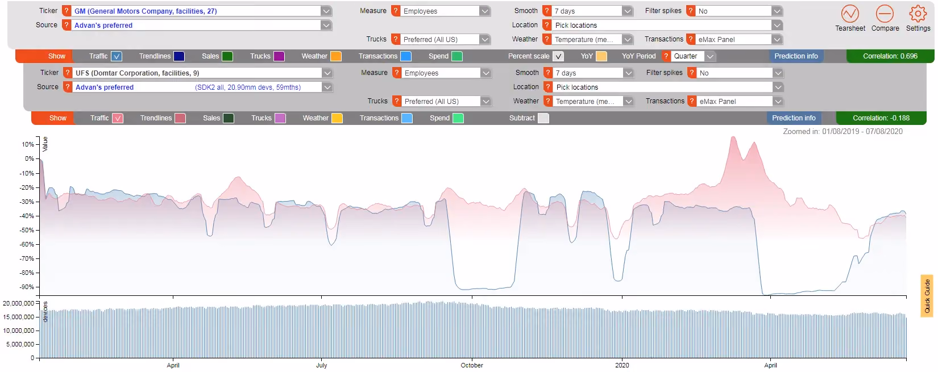Click UFS Weather yellow swatch

(337, 118)
